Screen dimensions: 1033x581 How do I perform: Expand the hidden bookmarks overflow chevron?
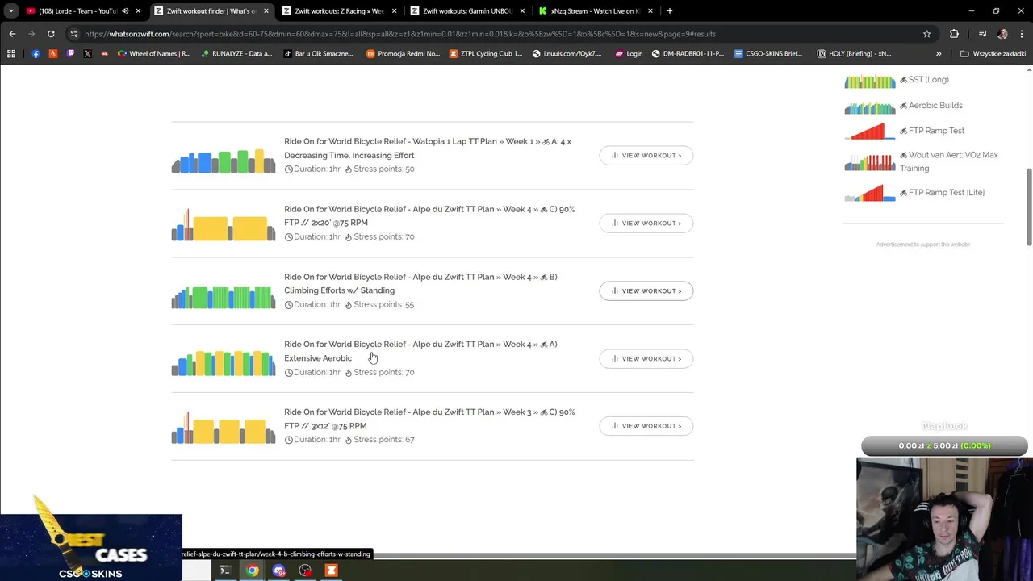coord(938,54)
